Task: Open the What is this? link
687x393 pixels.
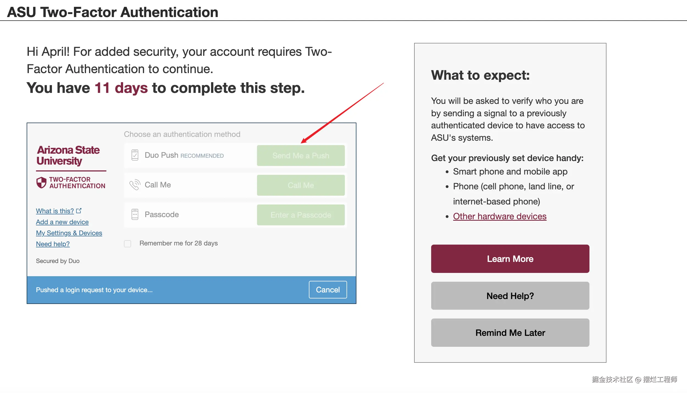Action: (x=55, y=211)
